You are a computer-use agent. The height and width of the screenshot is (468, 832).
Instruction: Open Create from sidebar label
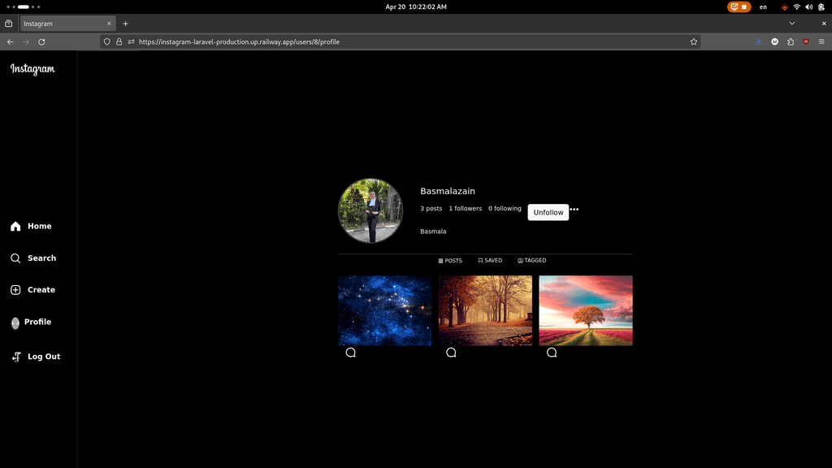tap(41, 290)
